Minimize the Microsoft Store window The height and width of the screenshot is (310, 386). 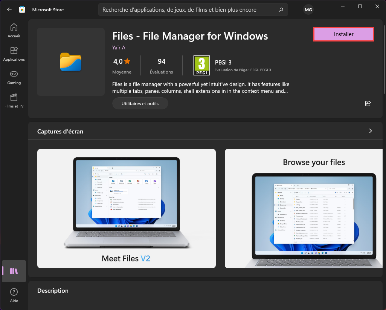click(x=342, y=6)
